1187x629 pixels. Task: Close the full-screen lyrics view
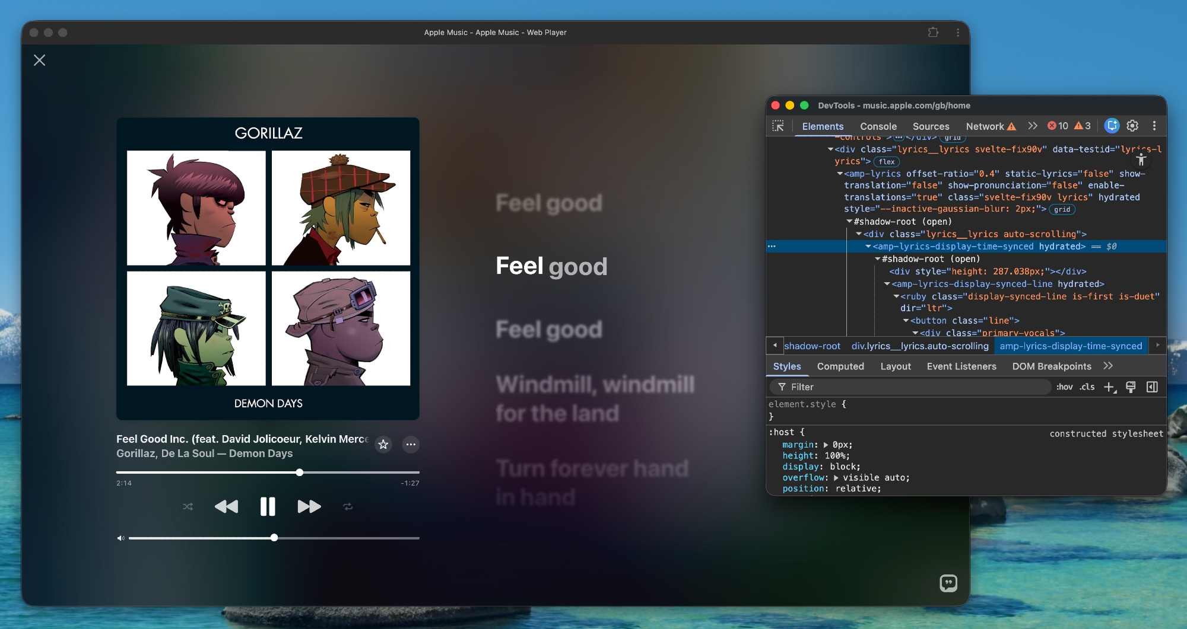[x=40, y=60]
